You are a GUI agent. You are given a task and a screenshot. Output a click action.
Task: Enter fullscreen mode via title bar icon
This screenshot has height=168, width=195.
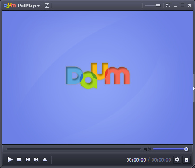[168, 5]
